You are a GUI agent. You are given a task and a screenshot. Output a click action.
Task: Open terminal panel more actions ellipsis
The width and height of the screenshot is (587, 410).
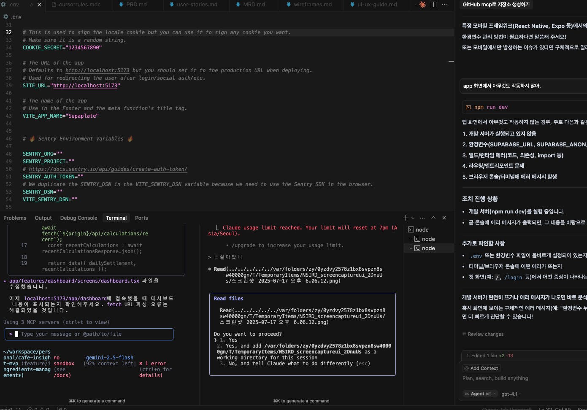(422, 218)
